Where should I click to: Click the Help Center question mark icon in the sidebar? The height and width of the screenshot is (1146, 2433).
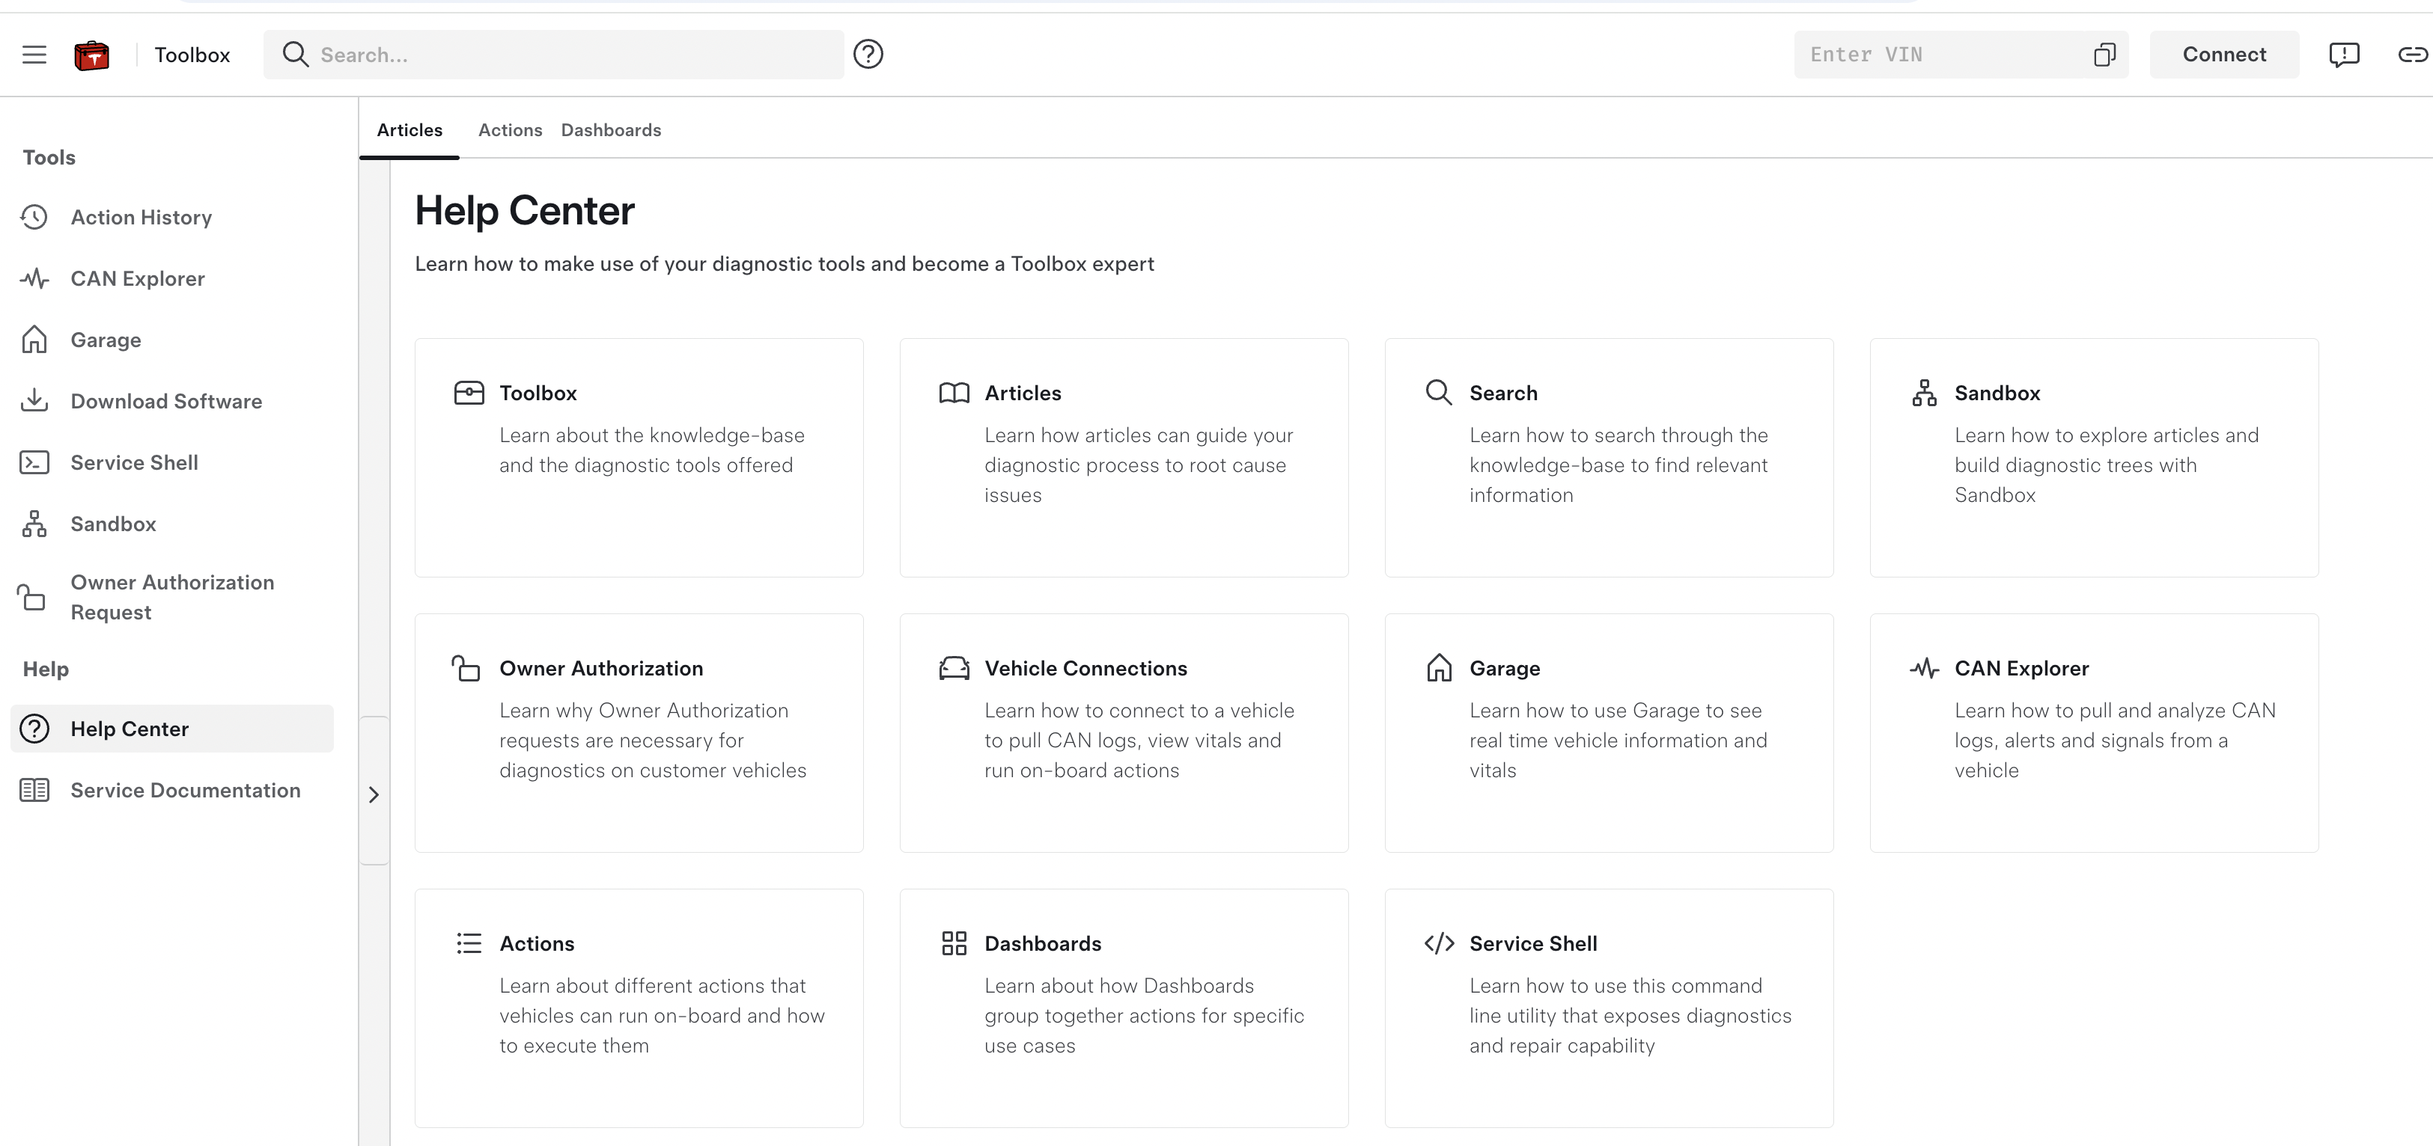coord(34,729)
